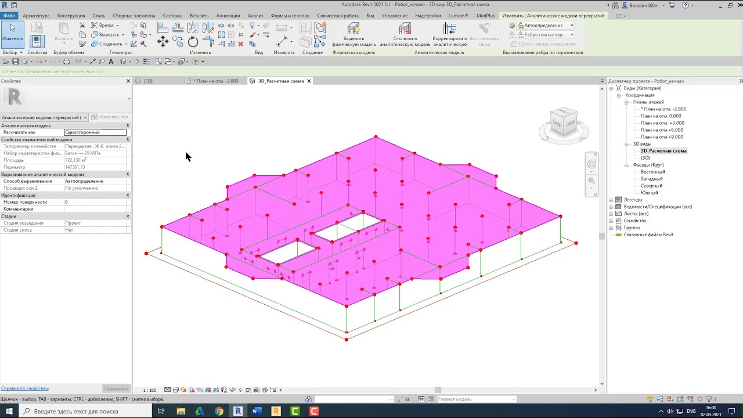Click the selection filter icon in status bar
This screenshot has height=418, width=743.
(x=708, y=399)
